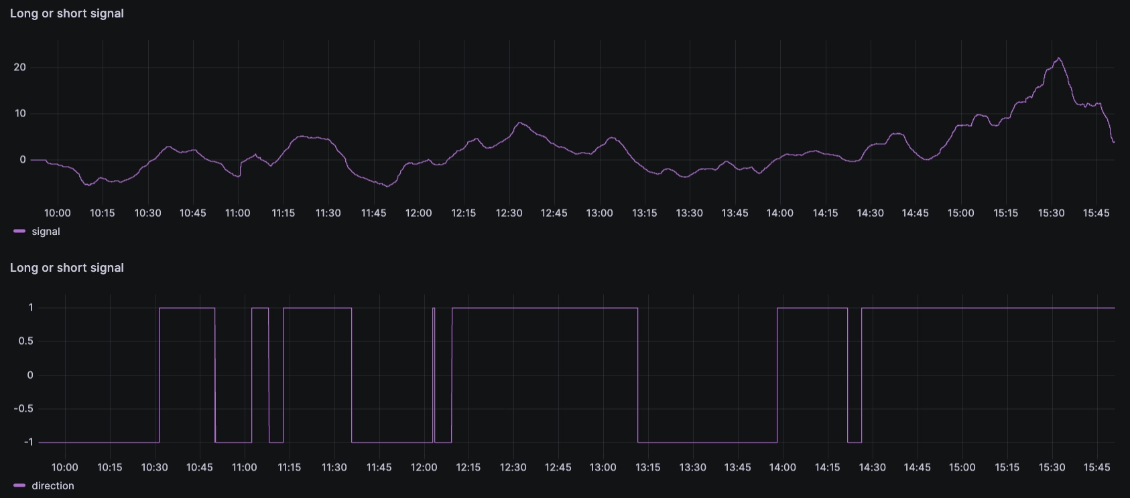Viewport: 1130px width, 498px height.
Task: Click the 11:15 time label in the signal chart
Action: pos(283,213)
